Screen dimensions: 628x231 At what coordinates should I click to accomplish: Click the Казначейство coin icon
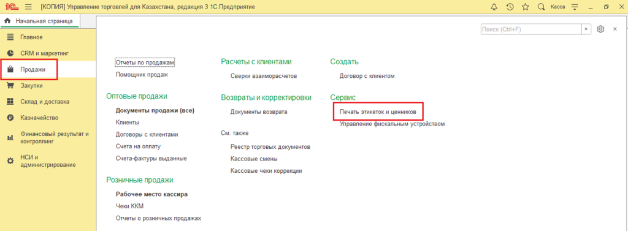tap(11, 118)
